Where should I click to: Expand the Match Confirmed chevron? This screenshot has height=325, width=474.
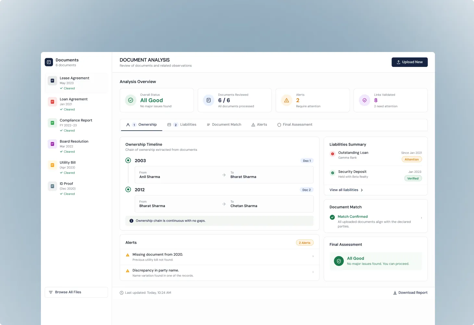[421, 218]
